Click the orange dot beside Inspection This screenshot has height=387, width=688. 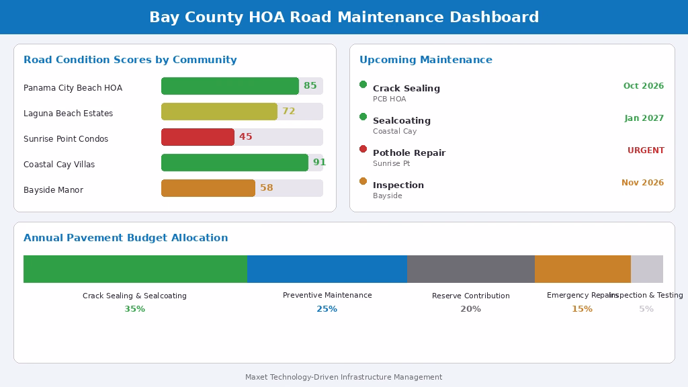363,181
